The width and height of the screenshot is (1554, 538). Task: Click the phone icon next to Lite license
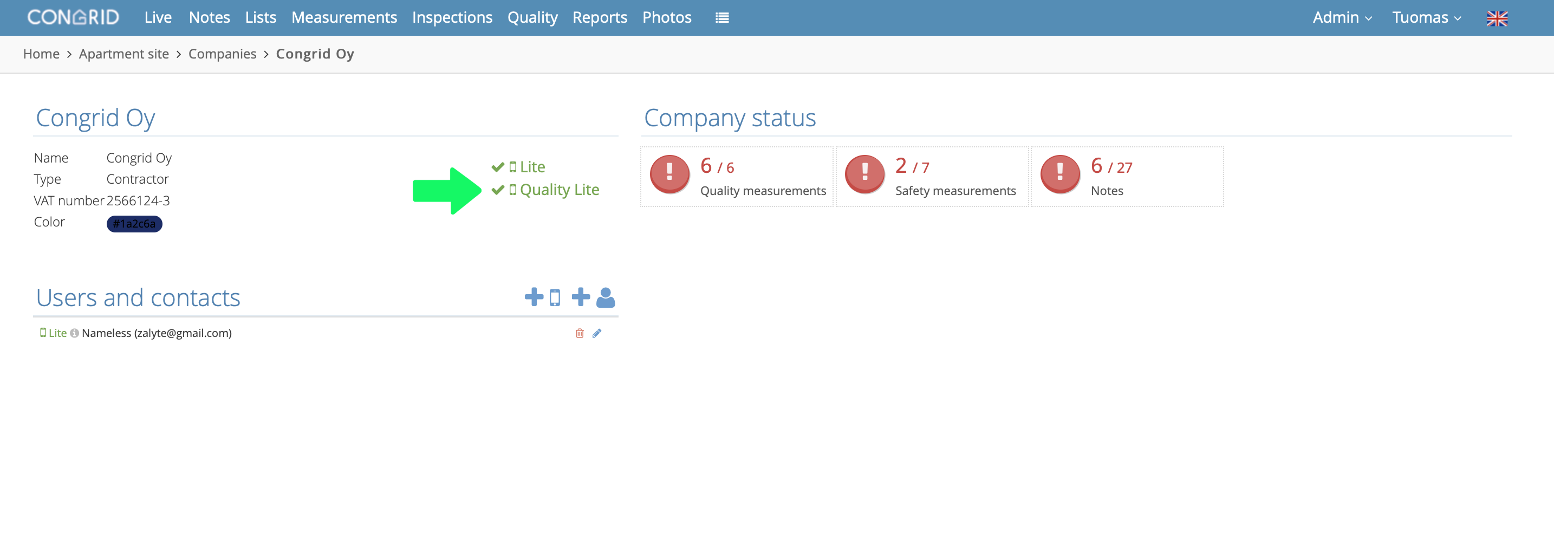[513, 167]
